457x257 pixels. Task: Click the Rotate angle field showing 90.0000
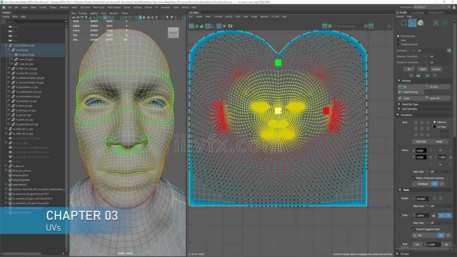tap(422, 199)
